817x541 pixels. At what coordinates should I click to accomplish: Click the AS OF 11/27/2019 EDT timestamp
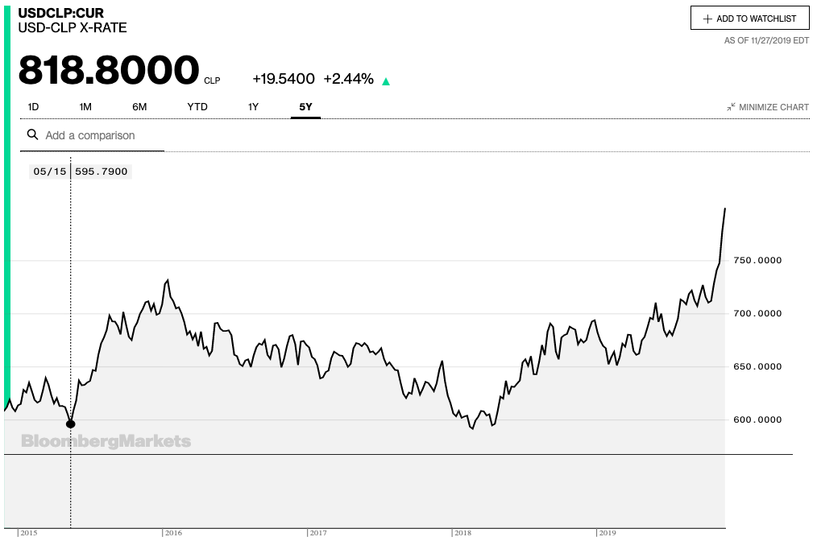pyautogui.click(x=766, y=40)
